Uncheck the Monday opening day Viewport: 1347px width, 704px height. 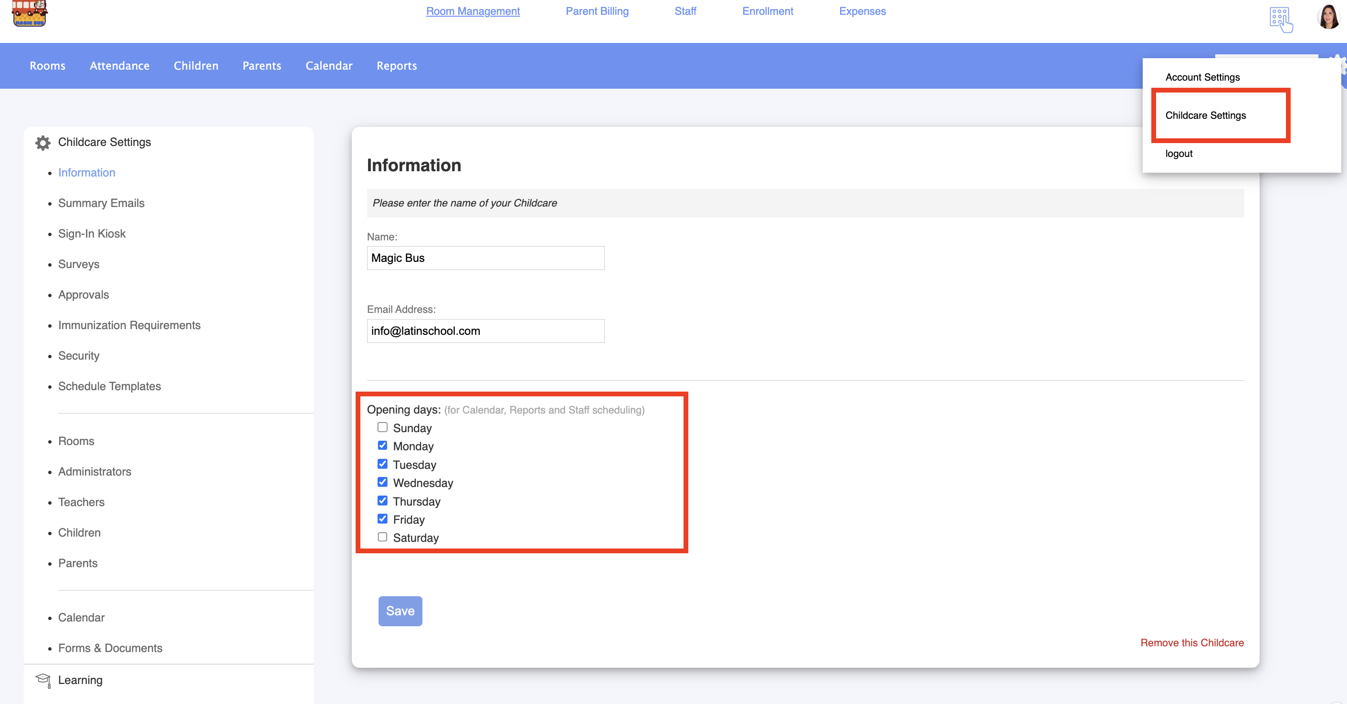click(x=382, y=446)
